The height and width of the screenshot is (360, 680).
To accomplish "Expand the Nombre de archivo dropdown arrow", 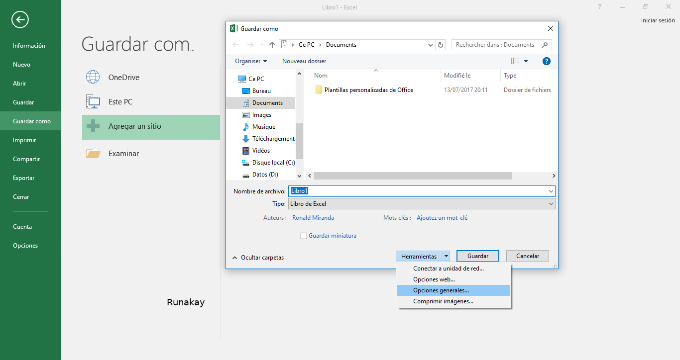I will pos(551,191).
